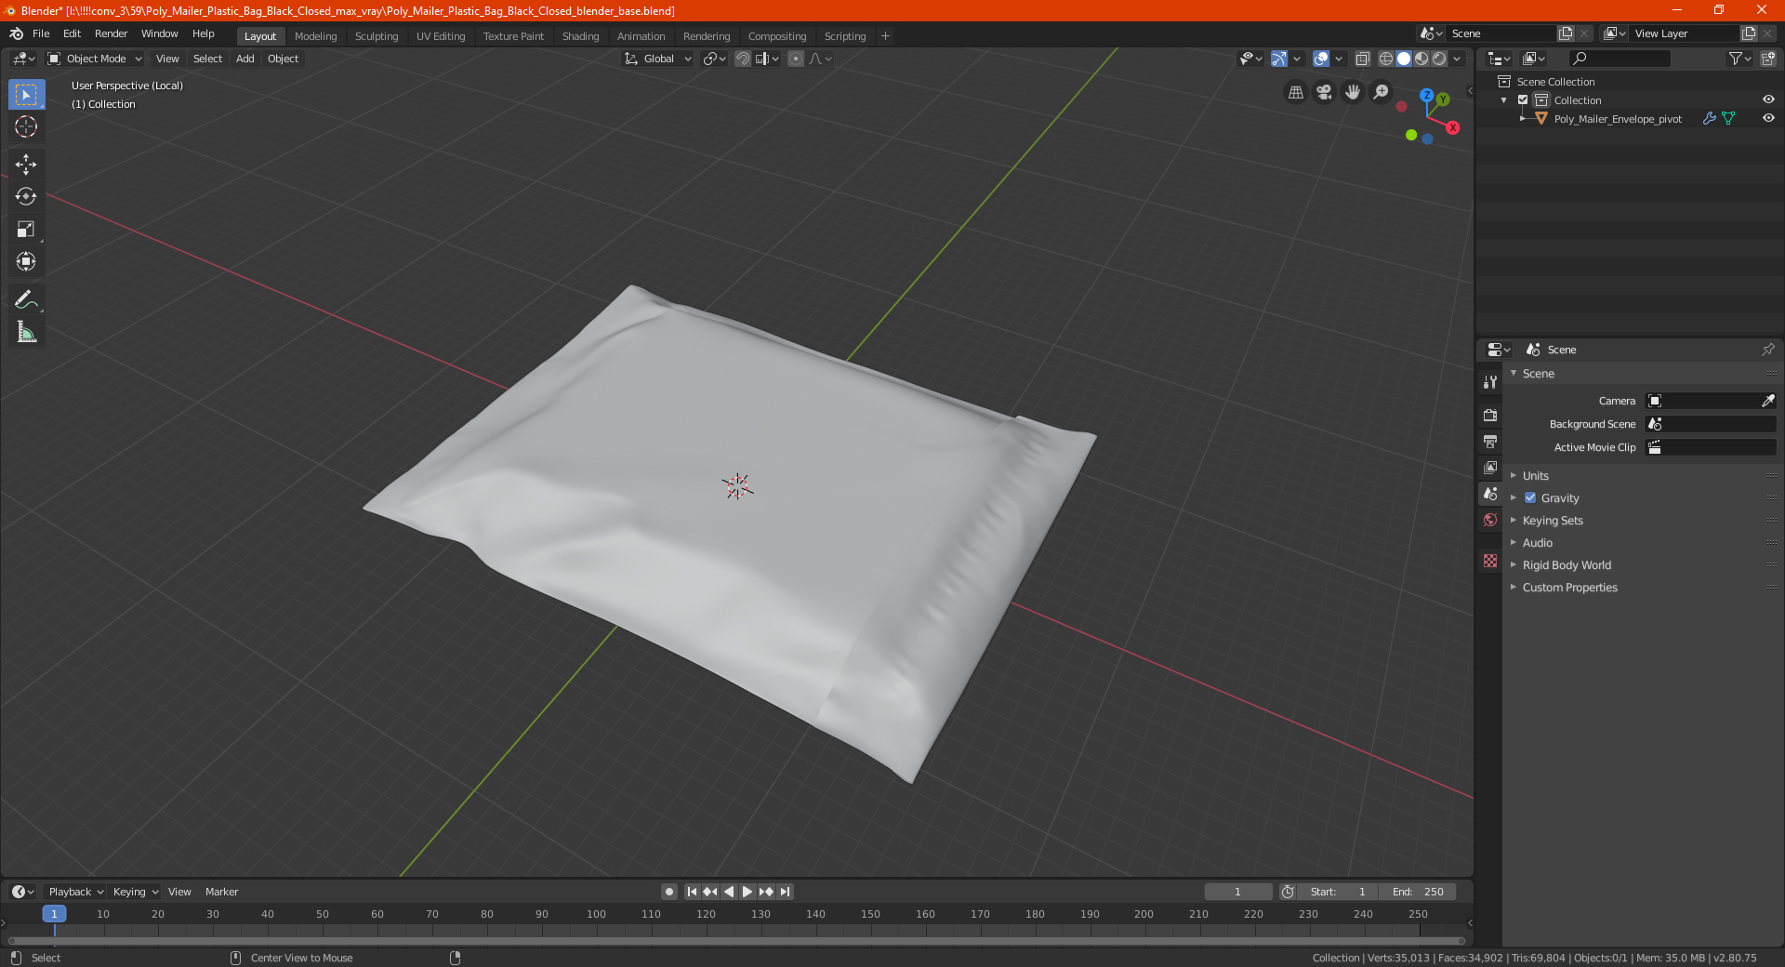Click the outliner search field
This screenshot has height=967, width=1785.
pos(1619,59)
